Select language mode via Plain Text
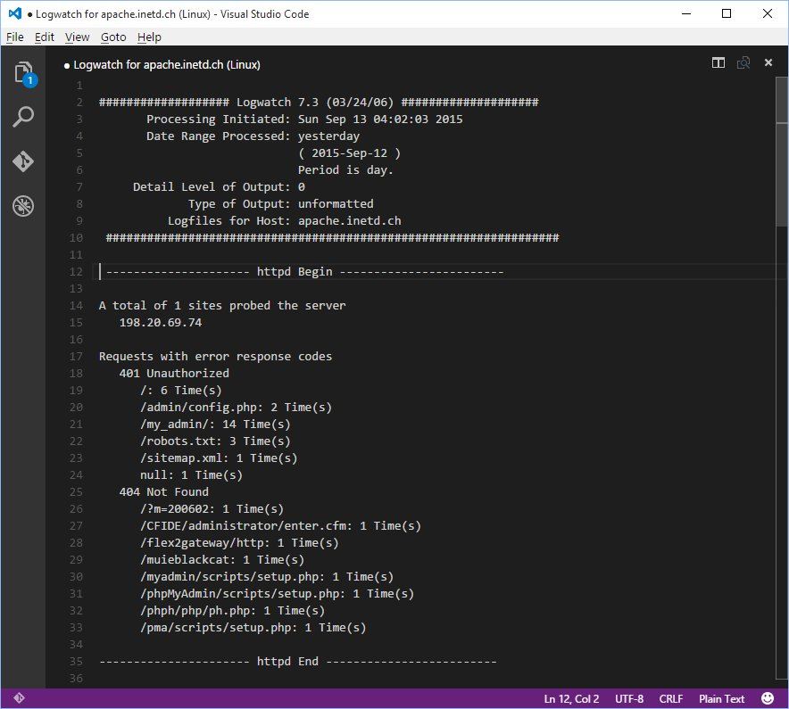Viewport: 789px width, 709px height. tap(721, 698)
